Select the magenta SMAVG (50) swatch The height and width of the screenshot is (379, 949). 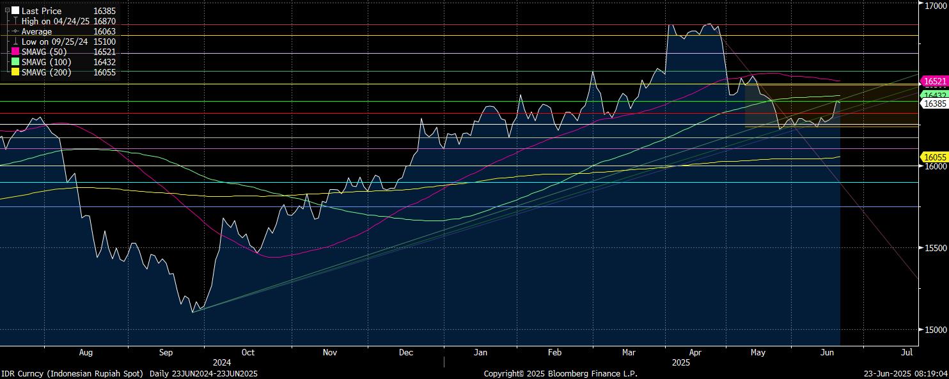(15, 52)
